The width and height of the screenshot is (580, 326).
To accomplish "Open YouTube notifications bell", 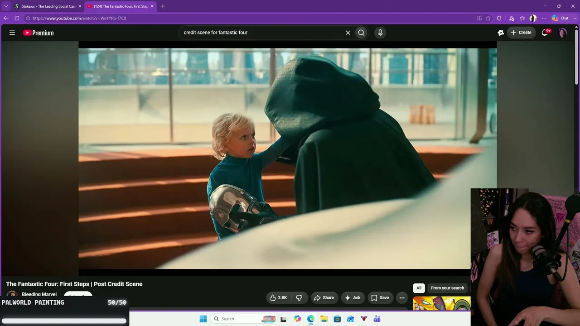I will click(545, 33).
